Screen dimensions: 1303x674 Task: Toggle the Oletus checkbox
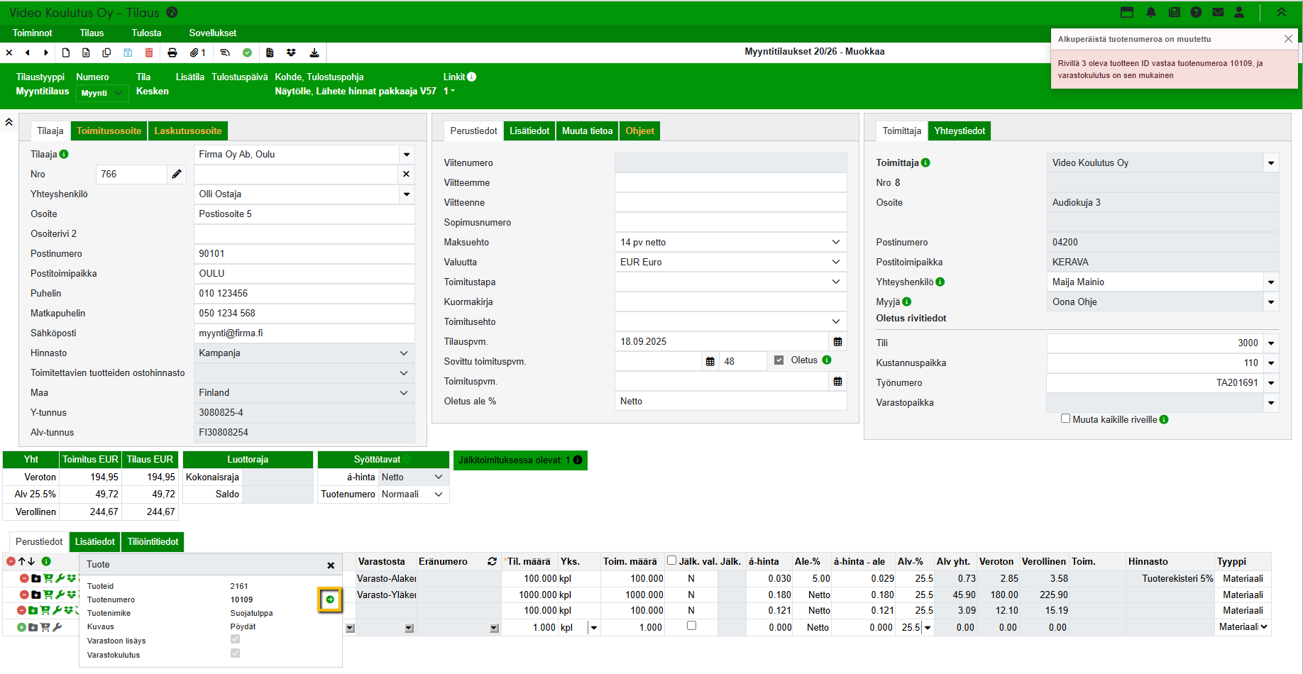point(779,360)
